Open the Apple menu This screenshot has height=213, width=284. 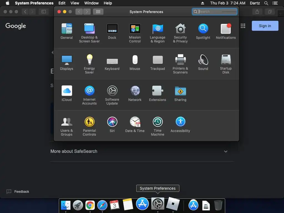pyautogui.click(x=7, y=3)
